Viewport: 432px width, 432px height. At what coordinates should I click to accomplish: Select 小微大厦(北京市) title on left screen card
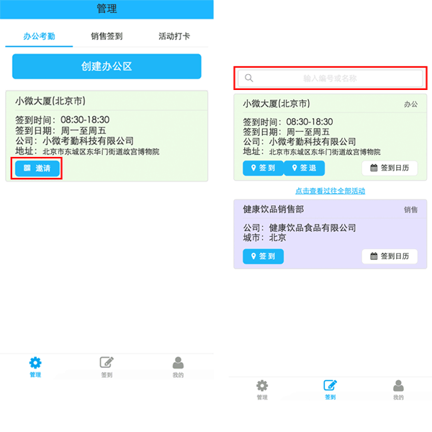point(50,101)
